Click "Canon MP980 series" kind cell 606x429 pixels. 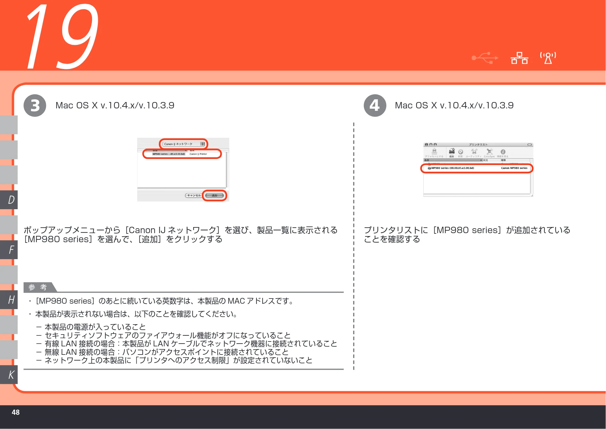point(514,168)
